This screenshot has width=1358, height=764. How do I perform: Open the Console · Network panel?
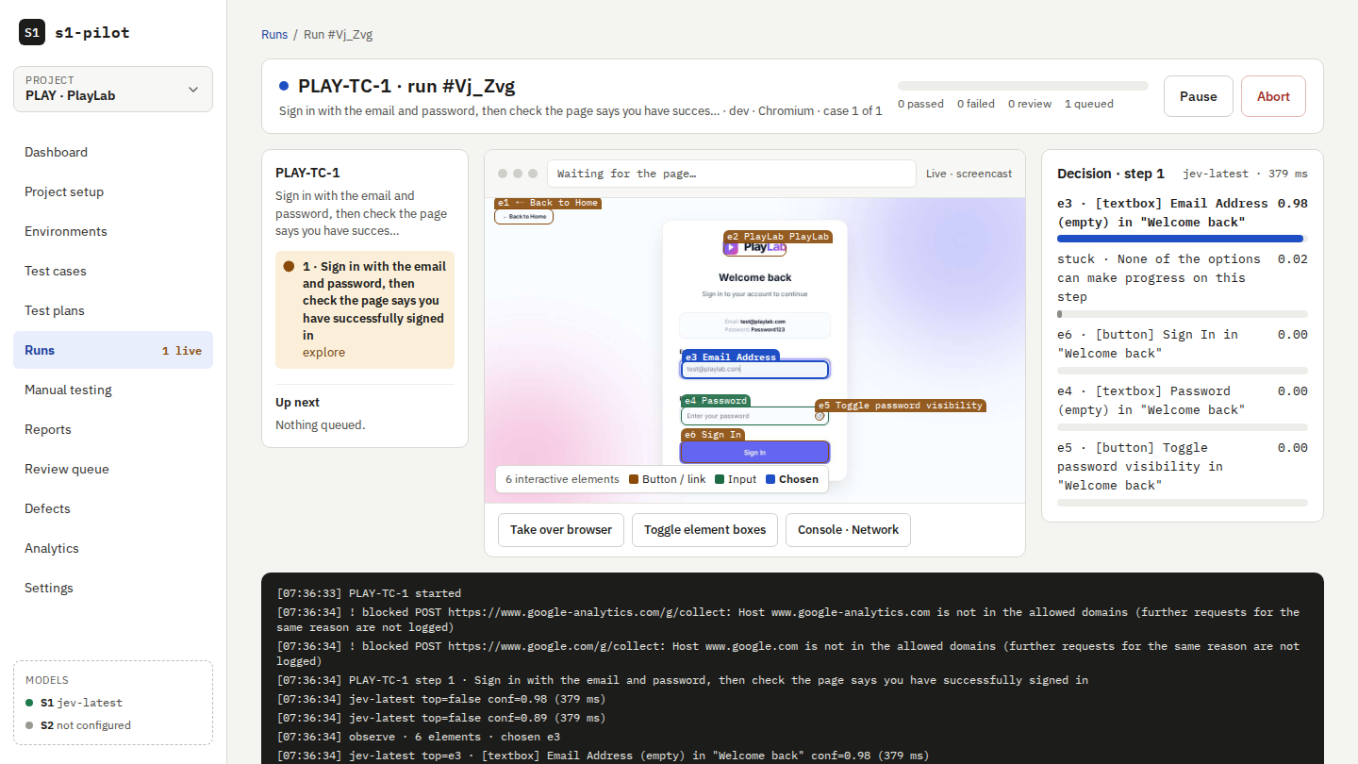coord(848,530)
